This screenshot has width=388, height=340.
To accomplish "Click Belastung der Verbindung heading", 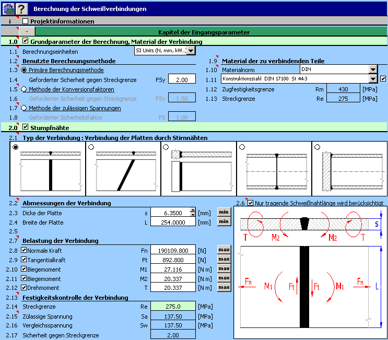I will click(61, 241).
